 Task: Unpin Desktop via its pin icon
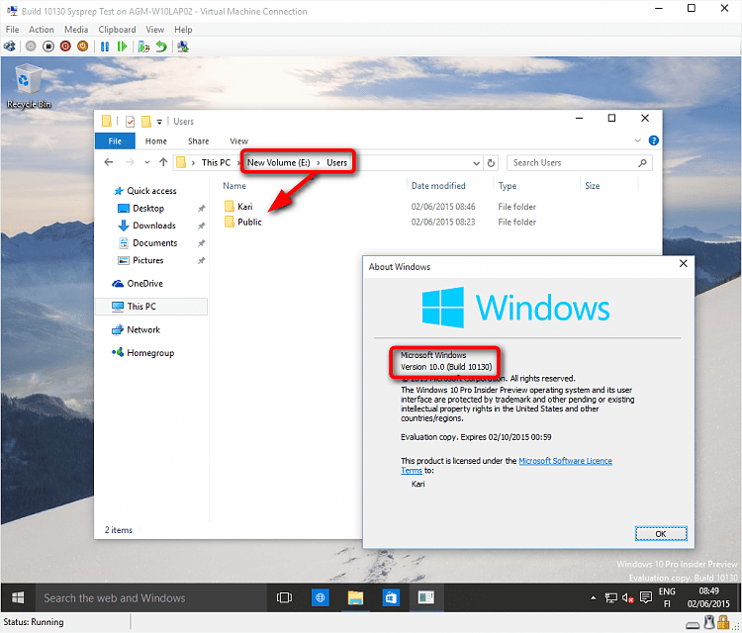(x=202, y=208)
